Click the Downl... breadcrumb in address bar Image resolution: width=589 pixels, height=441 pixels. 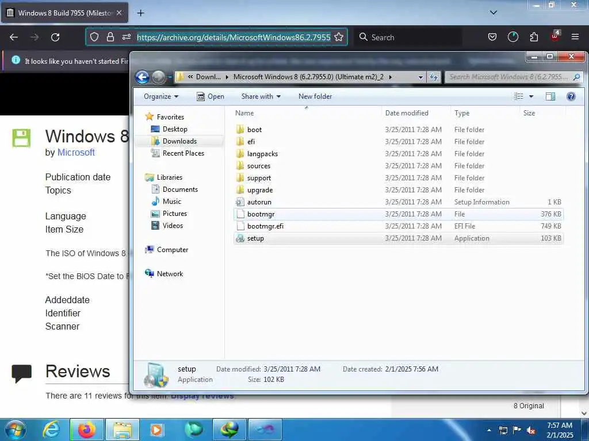208,77
